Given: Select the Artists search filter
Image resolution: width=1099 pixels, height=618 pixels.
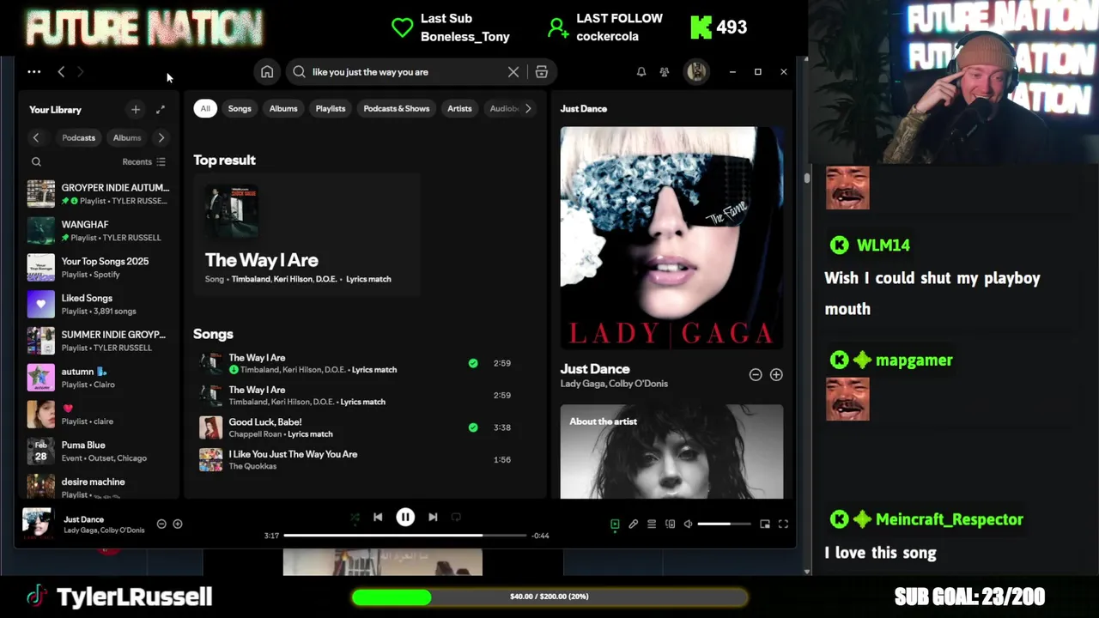Looking at the screenshot, I should tap(459, 109).
